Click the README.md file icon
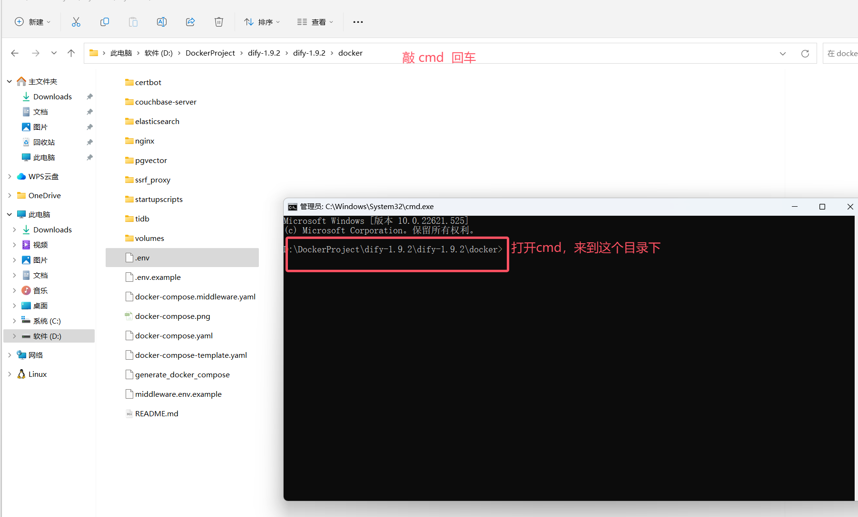Screen dimensions: 858x517 pyautogui.click(x=129, y=413)
